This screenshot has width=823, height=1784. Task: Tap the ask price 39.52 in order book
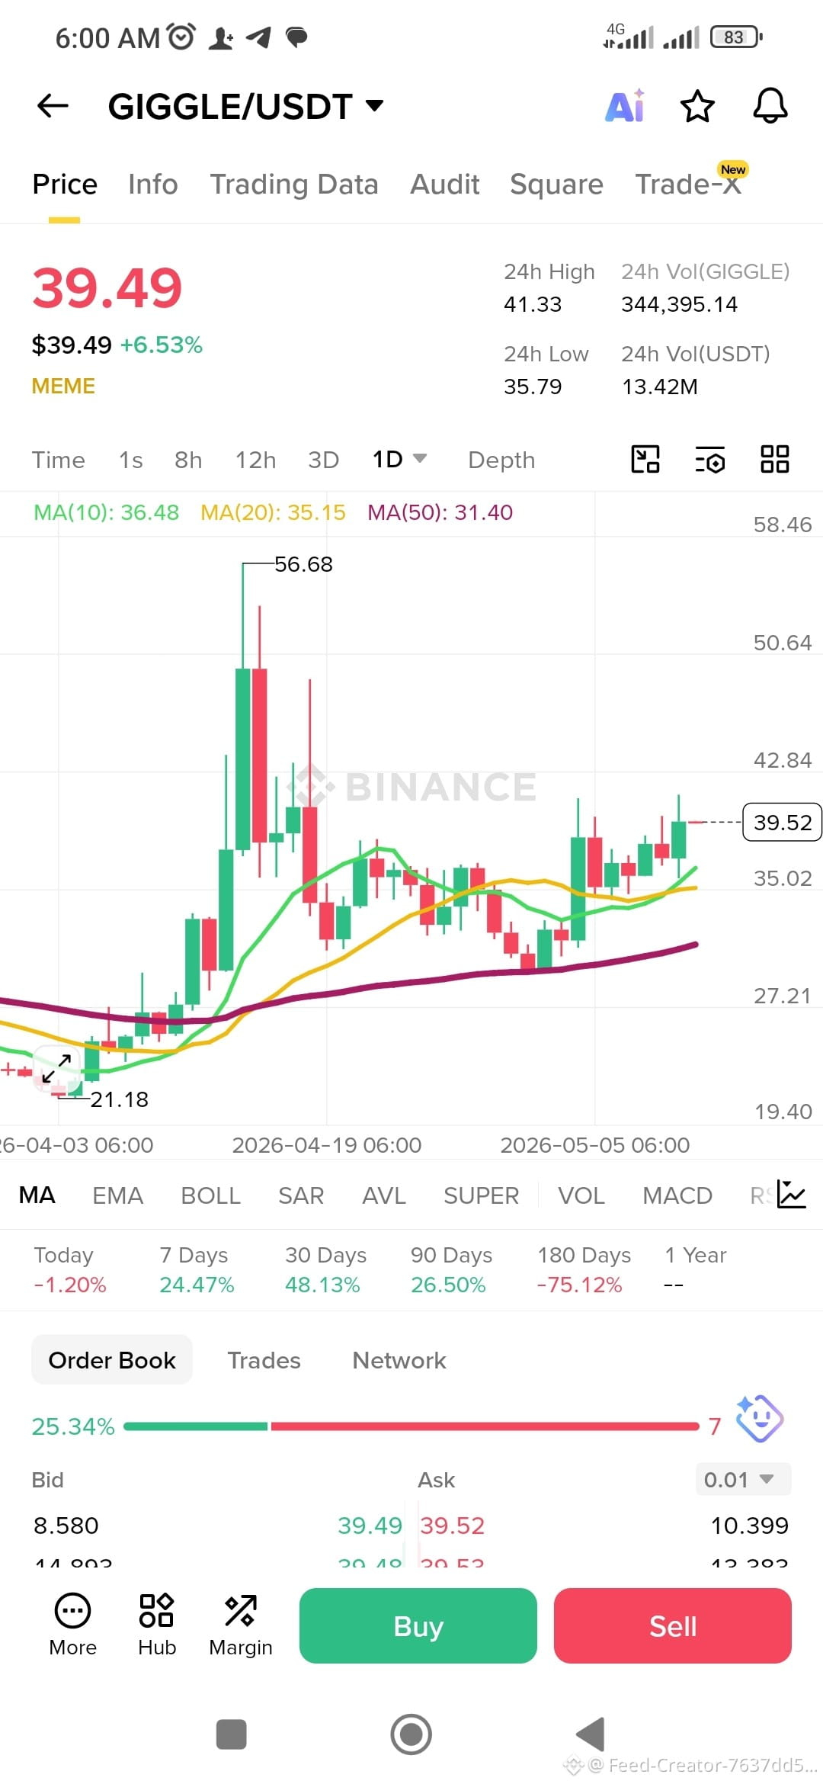(x=453, y=1526)
